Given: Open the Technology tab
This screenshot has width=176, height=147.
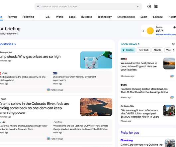Looking at the screenshot, I should 105,17.
